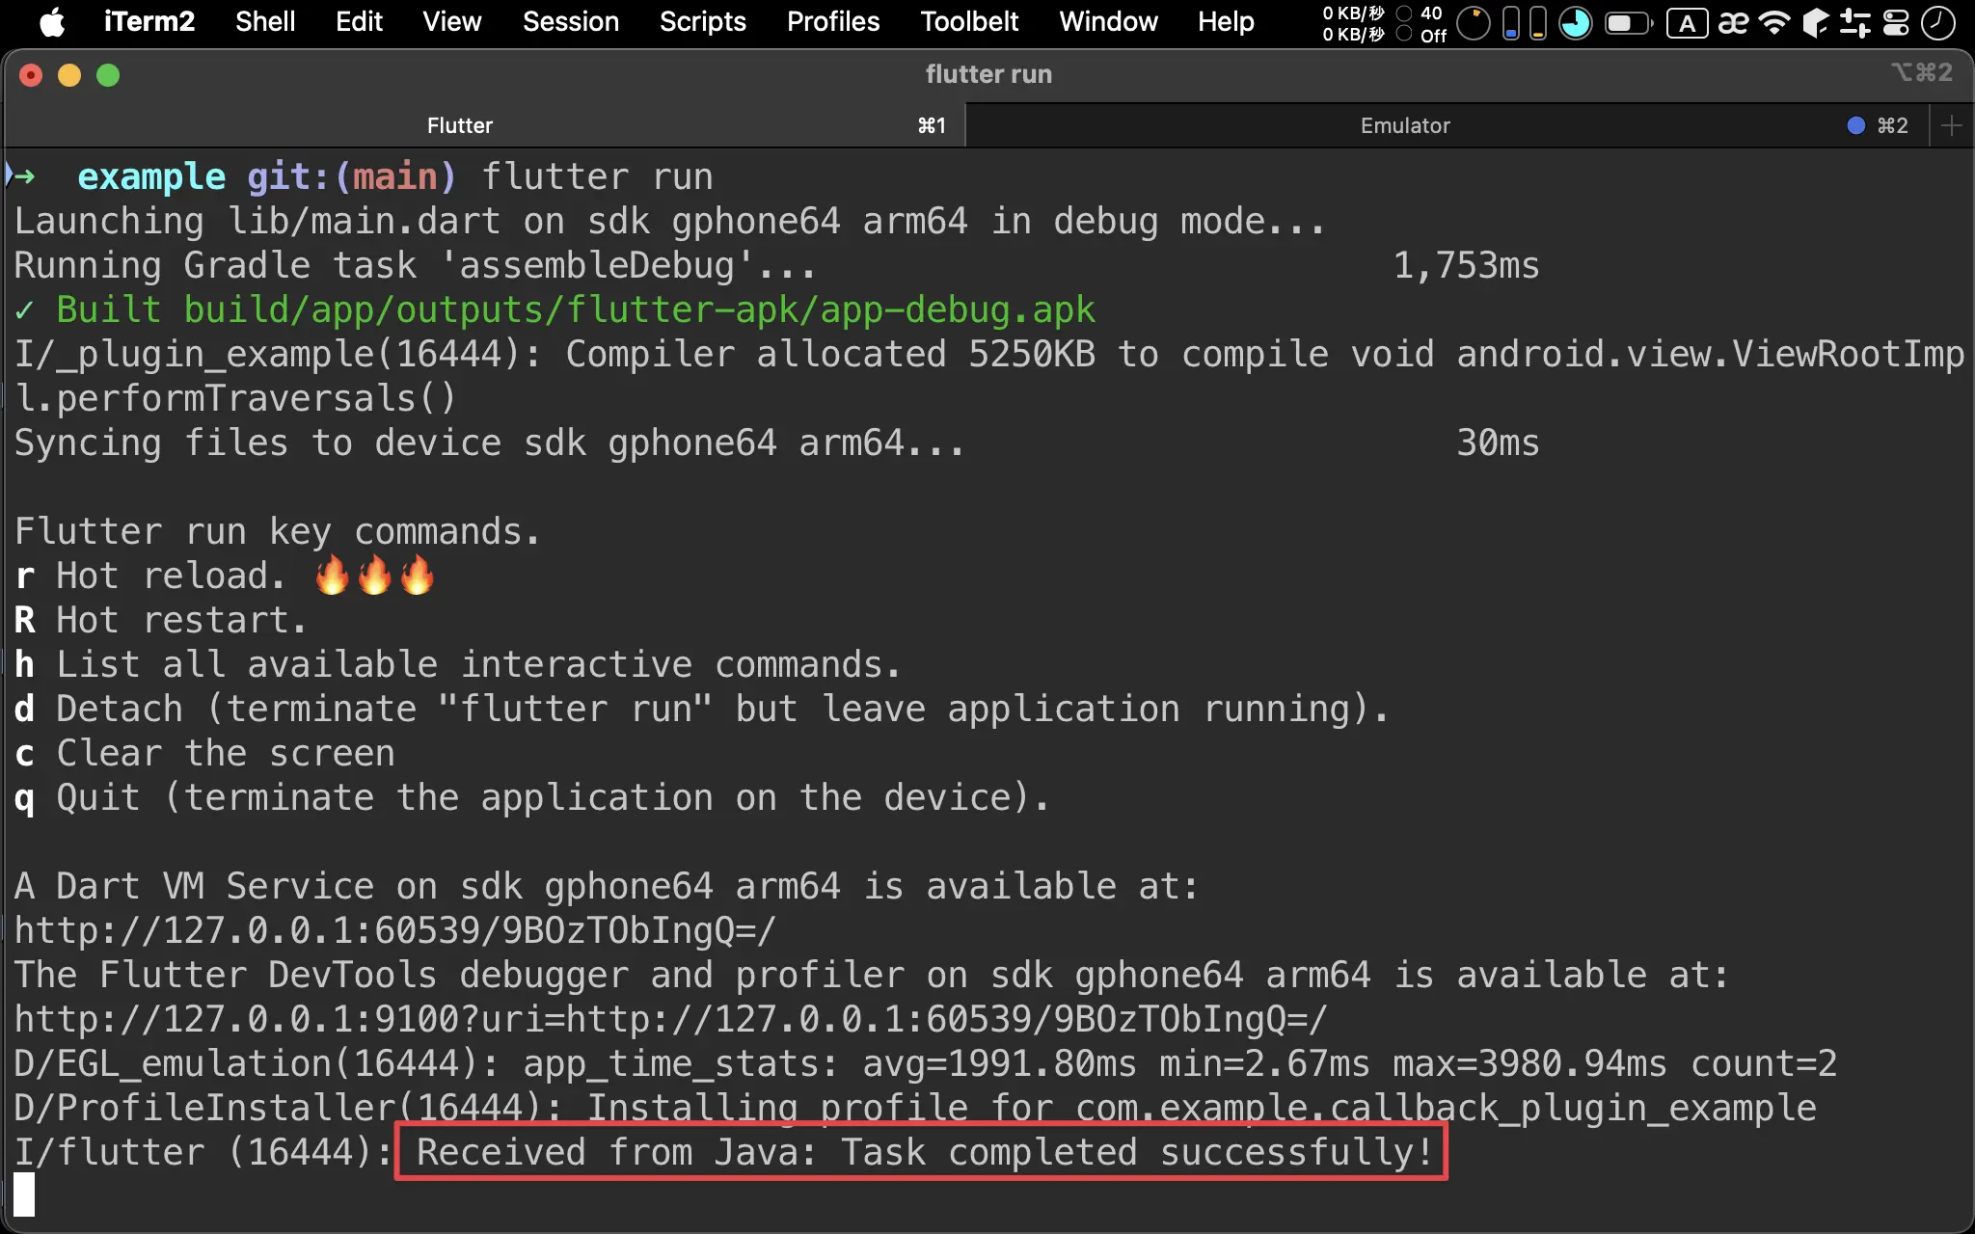Image resolution: width=1975 pixels, height=1234 pixels.
Task: Minimize iTerm2 window with yellow button
Action: point(69,74)
